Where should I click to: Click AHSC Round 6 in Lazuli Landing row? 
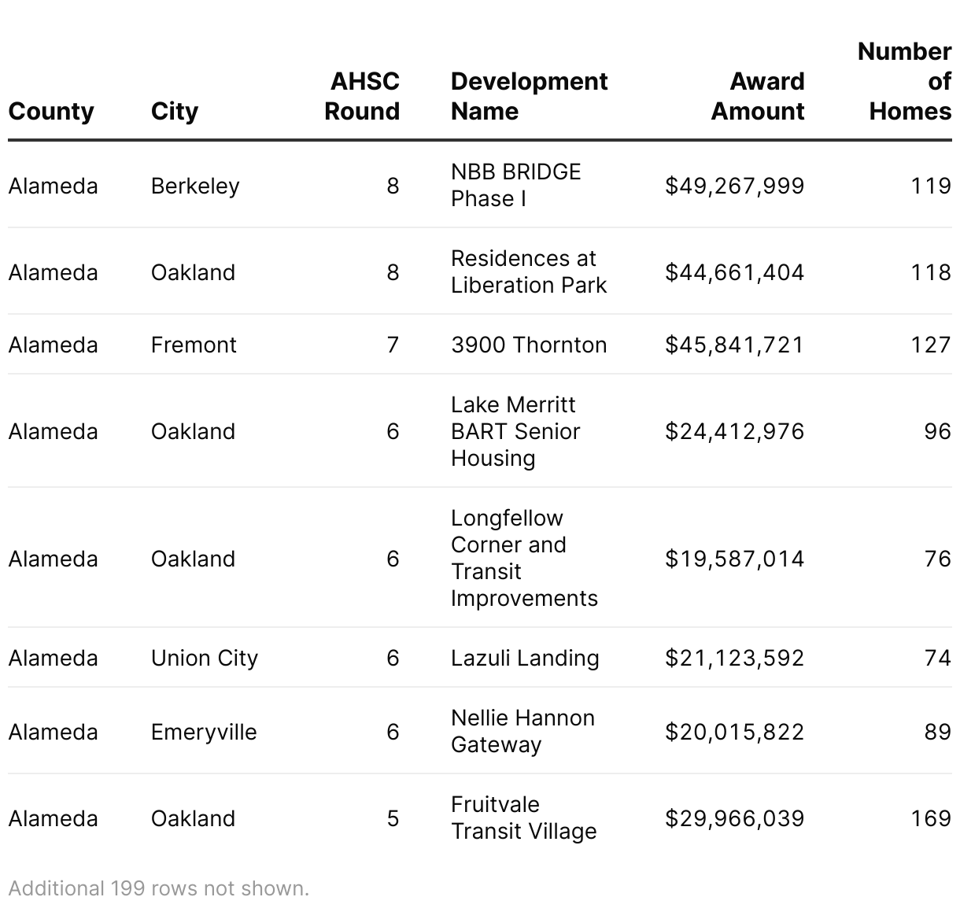pyautogui.click(x=393, y=658)
